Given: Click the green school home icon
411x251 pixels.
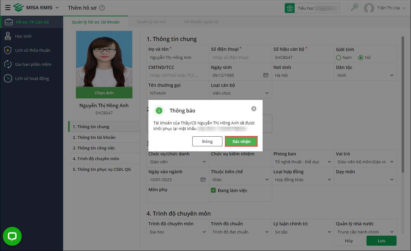Looking at the screenshot, I should (x=290, y=8).
